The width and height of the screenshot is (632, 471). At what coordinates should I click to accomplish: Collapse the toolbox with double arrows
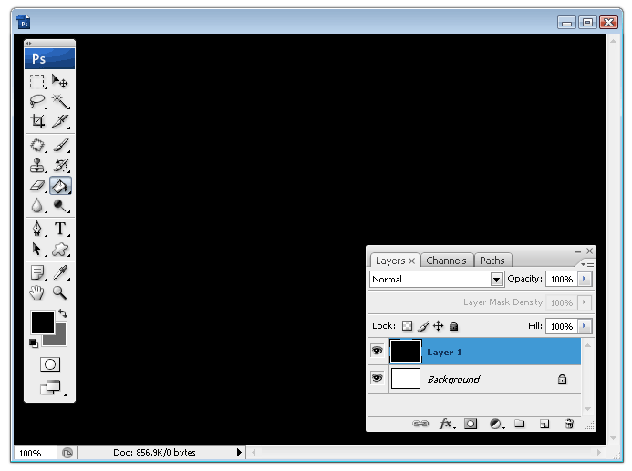point(28,43)
